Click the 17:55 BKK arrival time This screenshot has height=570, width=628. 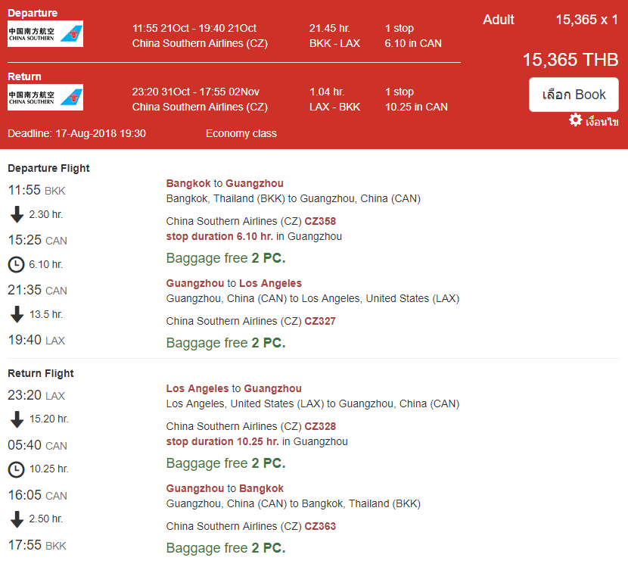(37, 545)
